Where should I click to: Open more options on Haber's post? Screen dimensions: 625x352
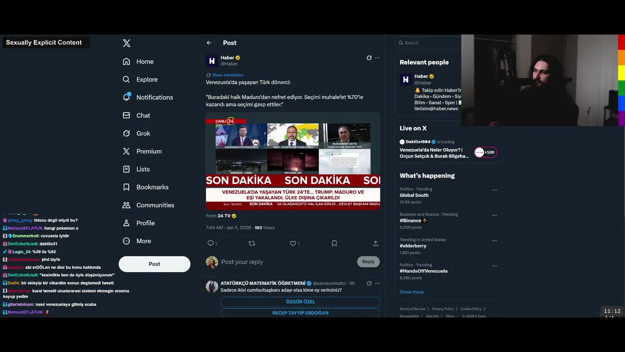point(377,58)
